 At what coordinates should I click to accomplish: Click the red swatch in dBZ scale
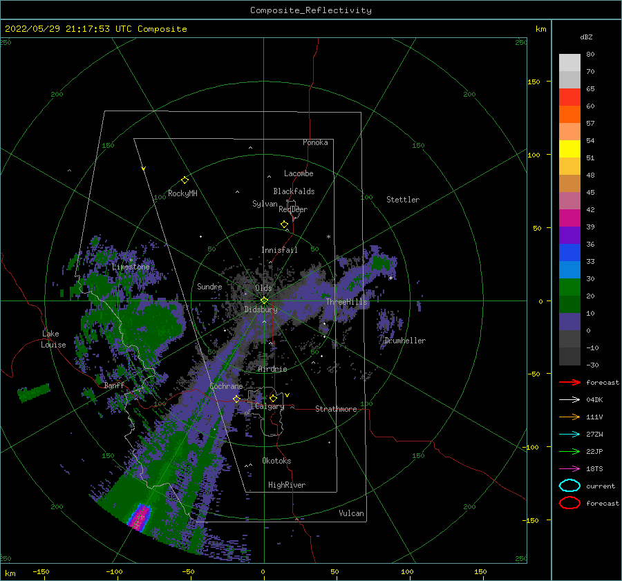[x=569, y=97]
